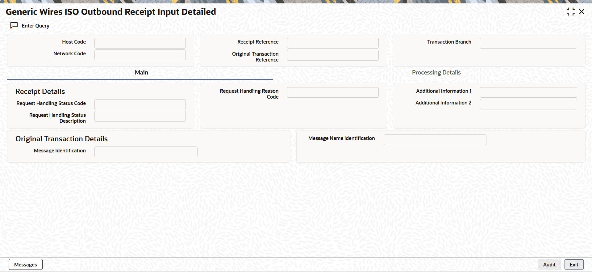Select the Receipt Reference input box
This screenshot has height=272, width=592.
tap(333, 43)
